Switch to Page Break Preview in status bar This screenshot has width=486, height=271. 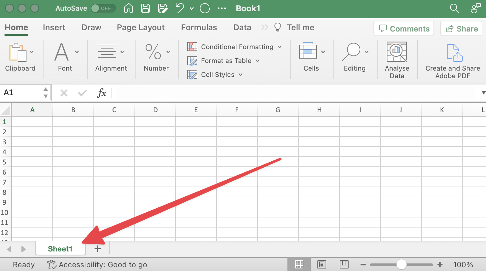pyautogui.click(x=344, y=264)
